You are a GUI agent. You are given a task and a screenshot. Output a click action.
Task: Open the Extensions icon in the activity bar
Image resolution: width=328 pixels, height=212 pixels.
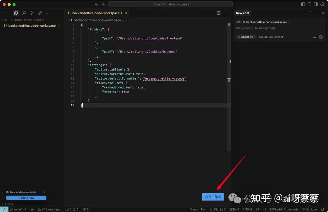[x=39, y=13]
